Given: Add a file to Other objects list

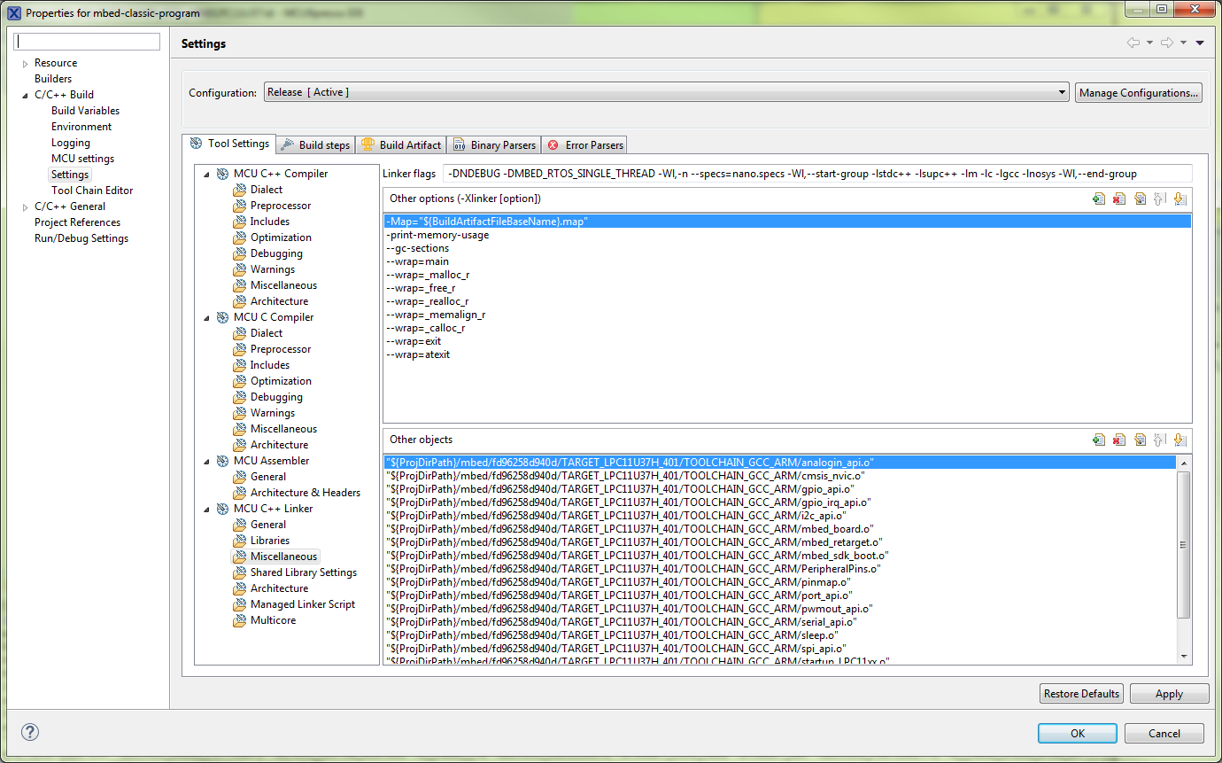Looking at the screenshot, I should tap(1099, 440).
